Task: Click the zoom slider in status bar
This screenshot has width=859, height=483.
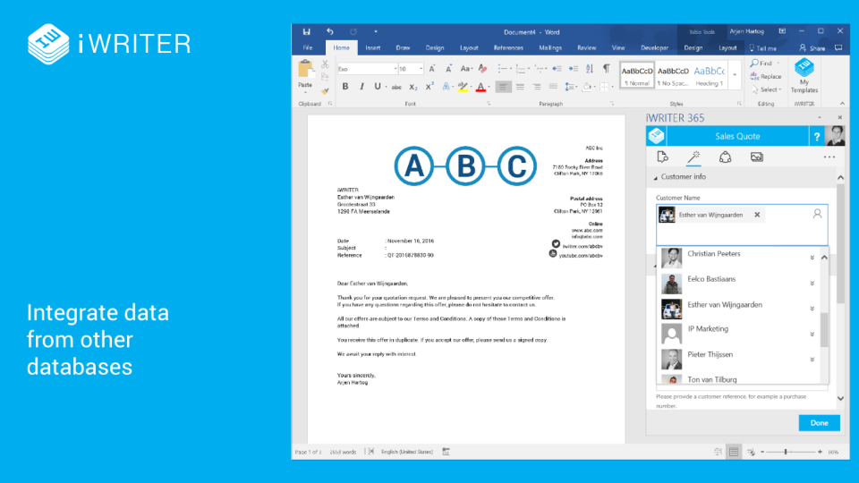Action: [786, 452]
